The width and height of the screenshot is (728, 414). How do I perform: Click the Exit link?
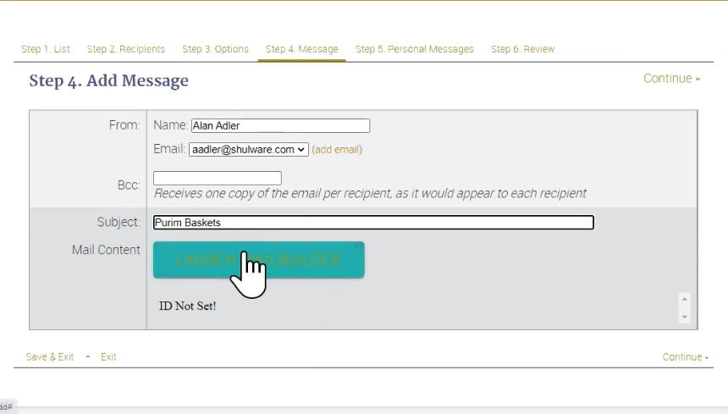pos(108,357)
